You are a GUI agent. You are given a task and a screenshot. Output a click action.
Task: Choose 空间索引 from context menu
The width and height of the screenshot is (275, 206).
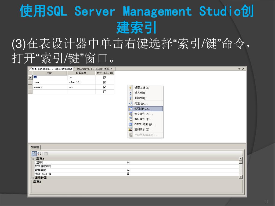[x=145, y=130]
